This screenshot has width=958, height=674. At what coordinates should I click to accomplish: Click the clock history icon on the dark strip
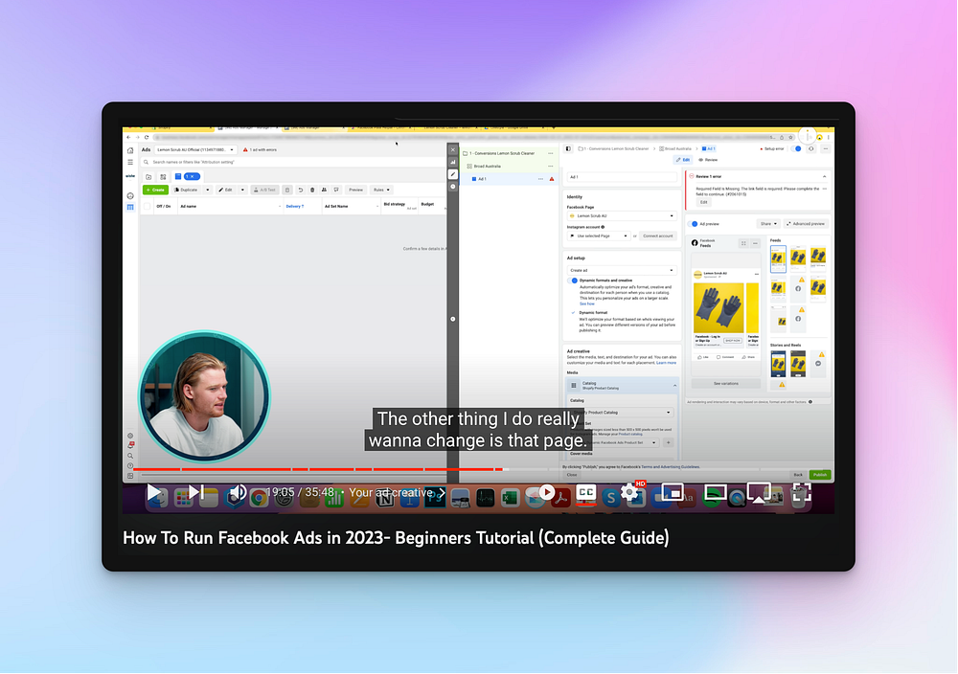tap(453, 186)
